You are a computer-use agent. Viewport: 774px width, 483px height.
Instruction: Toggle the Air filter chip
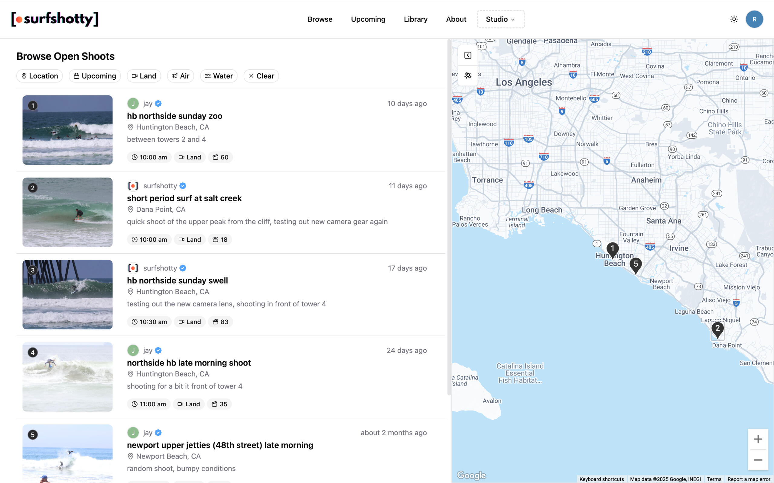pos(180,76)
